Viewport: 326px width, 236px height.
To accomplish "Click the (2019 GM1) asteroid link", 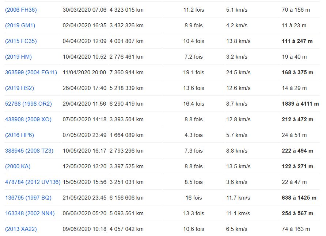I will click(x=20, y=25).
